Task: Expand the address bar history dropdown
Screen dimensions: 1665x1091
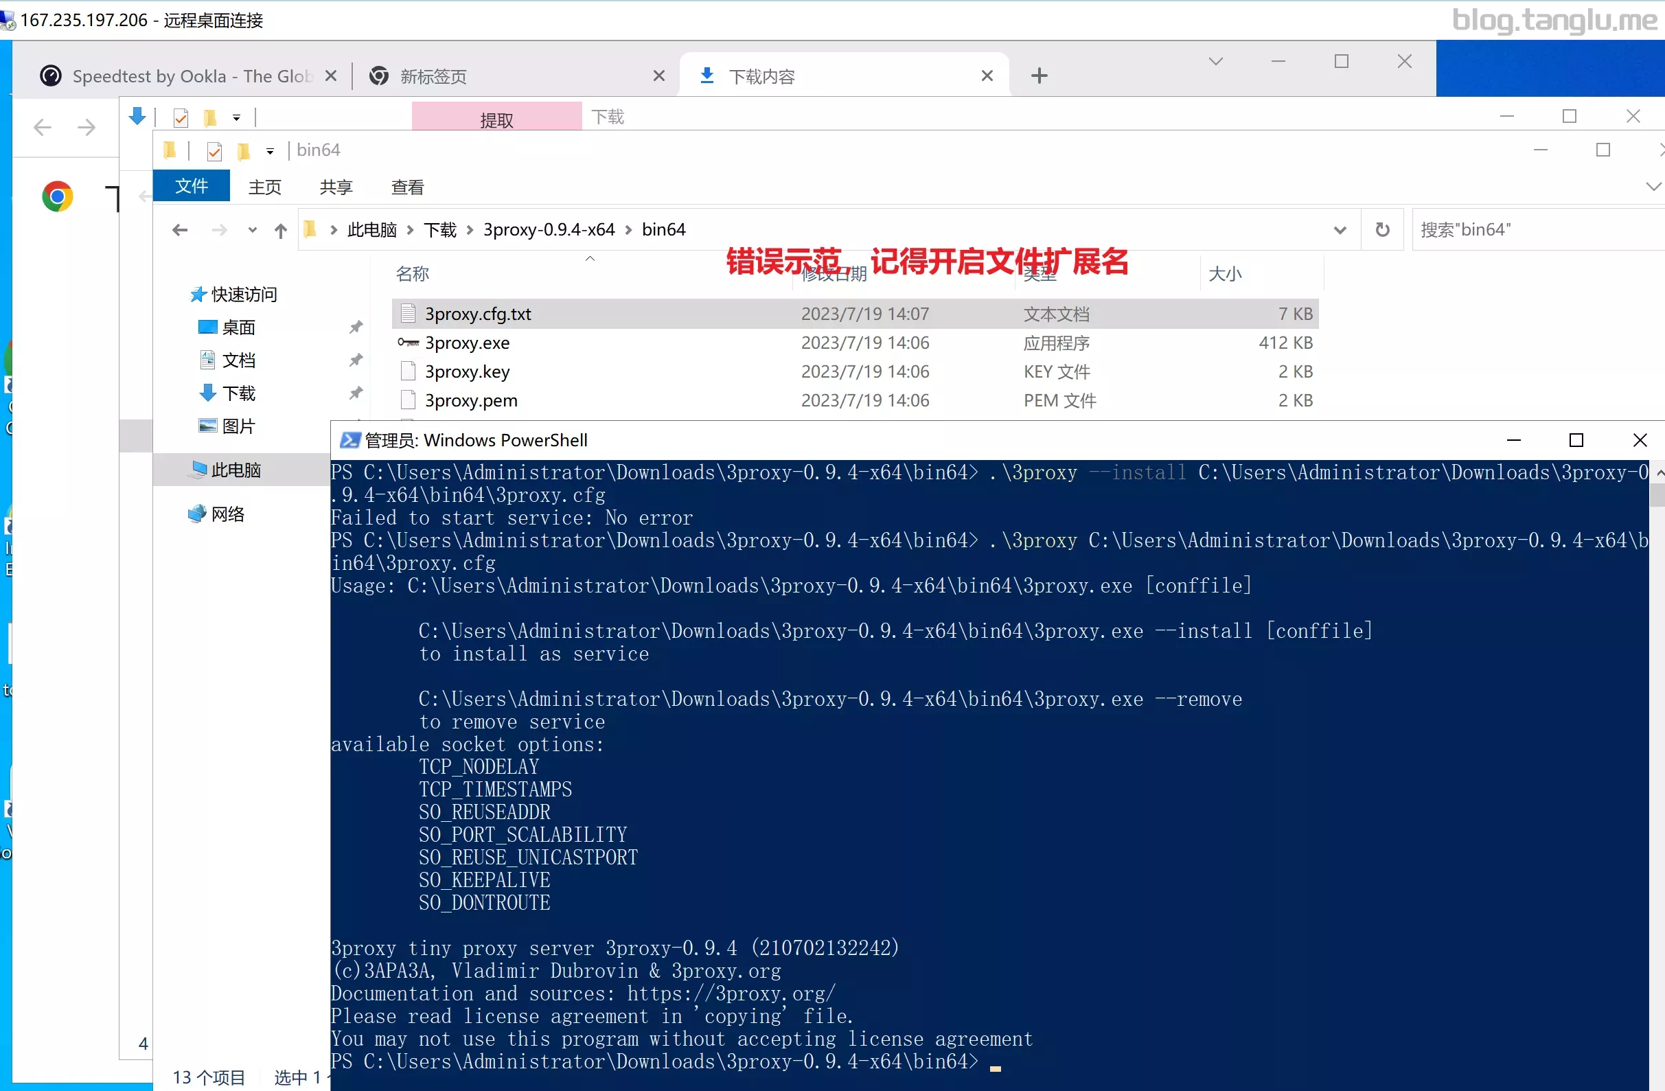Action: (1340, 230)
